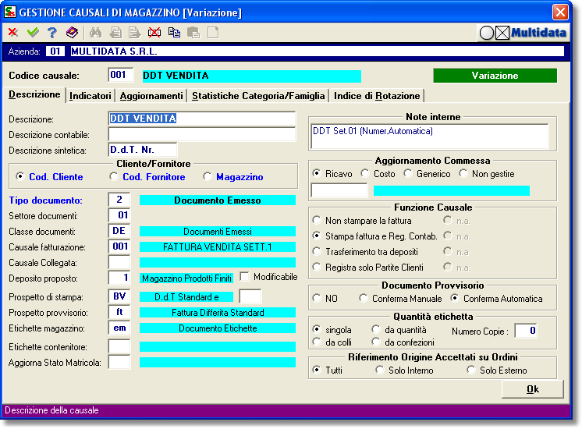Switch to the Descrizione tab

34,94
